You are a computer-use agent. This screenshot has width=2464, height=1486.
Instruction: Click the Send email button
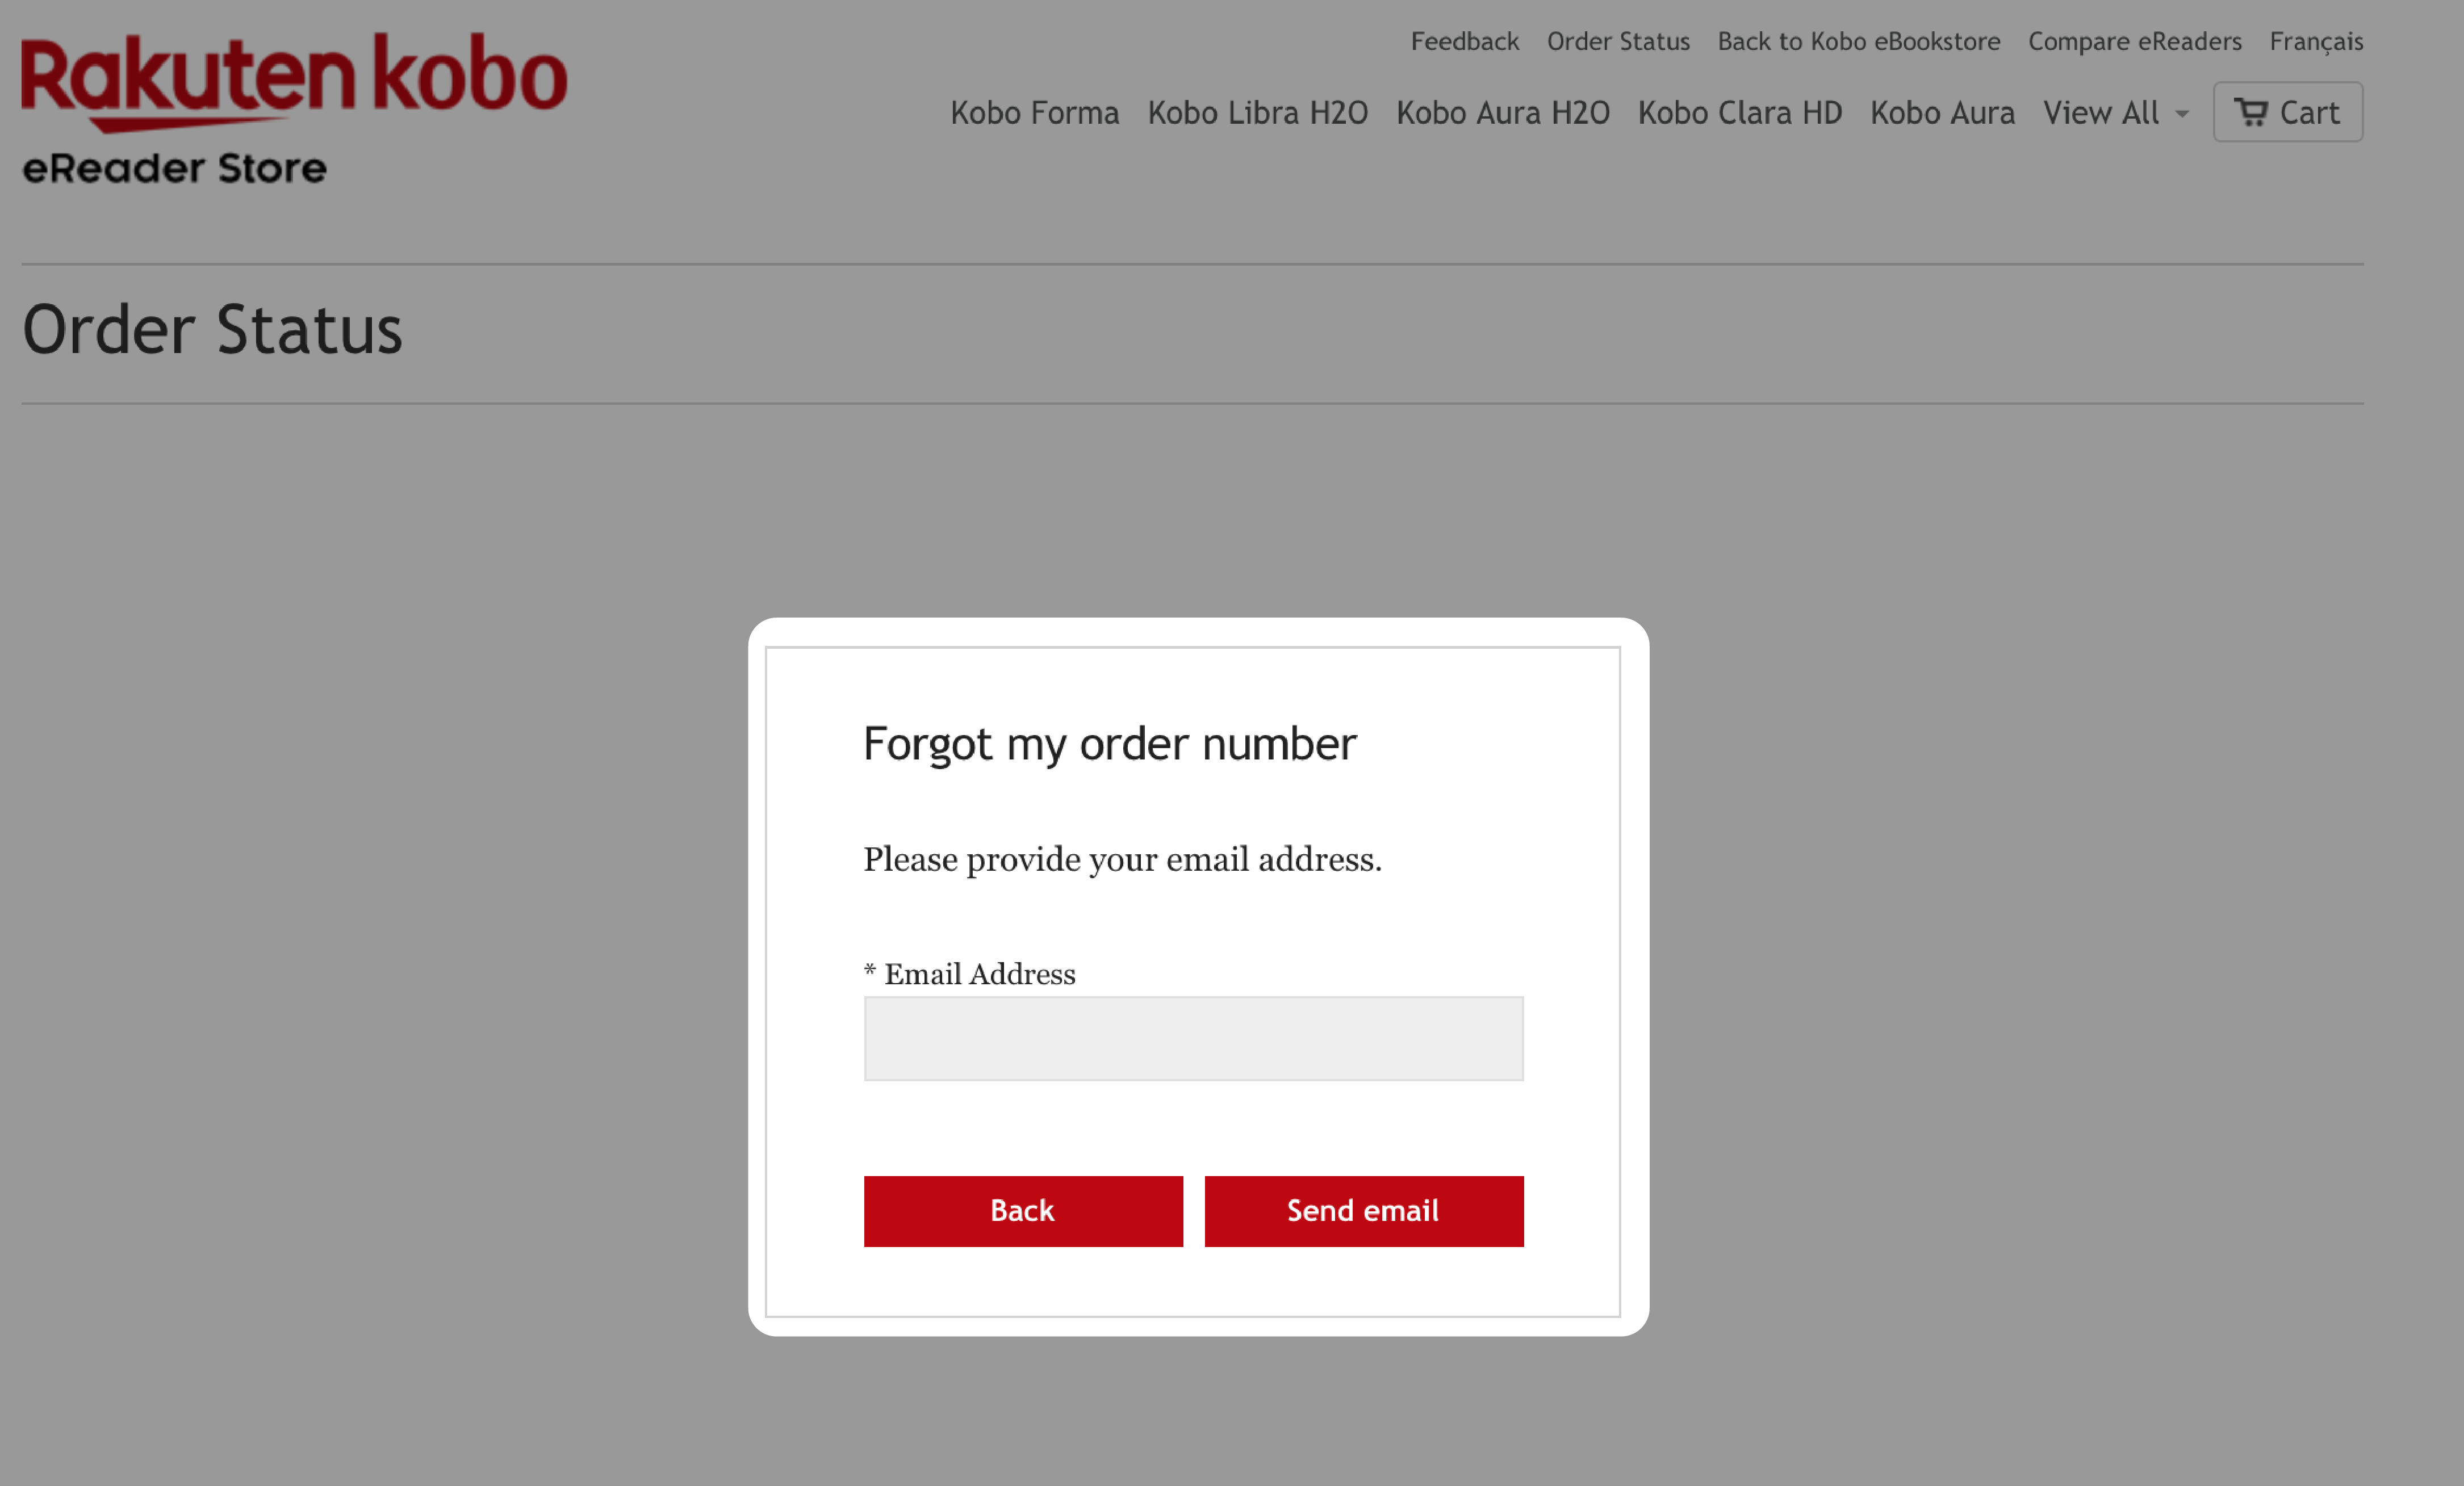coord(1364,1210)
